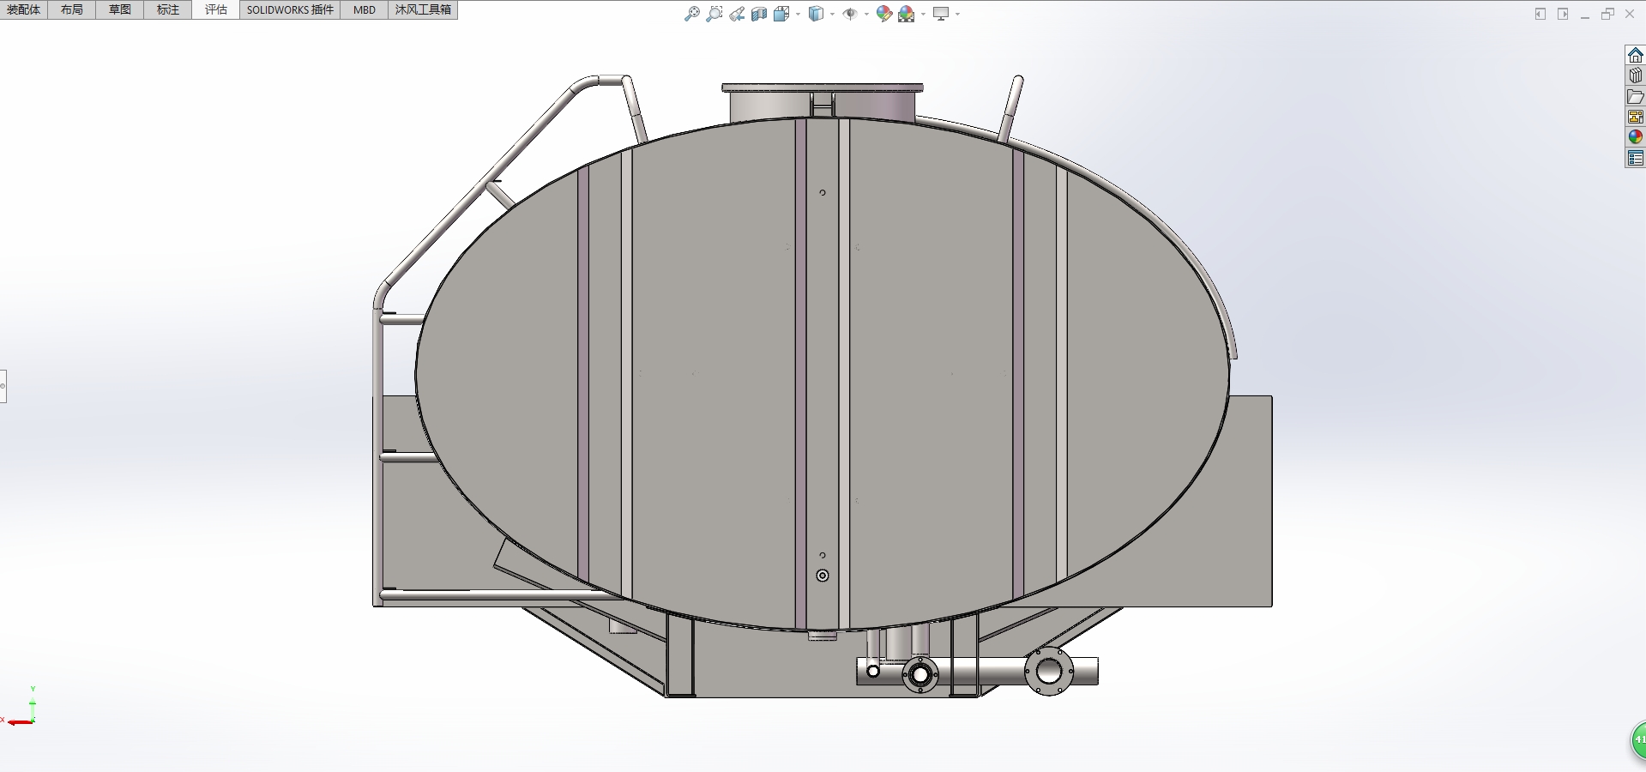Click the Previous View icon
Screen dimensions: 1646x772
coord(737,14)
